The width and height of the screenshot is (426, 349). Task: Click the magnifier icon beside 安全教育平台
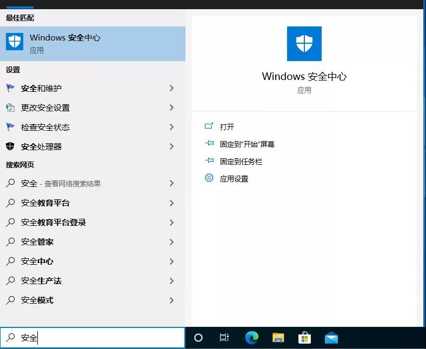pyautogui.click(x=10, y=203)
